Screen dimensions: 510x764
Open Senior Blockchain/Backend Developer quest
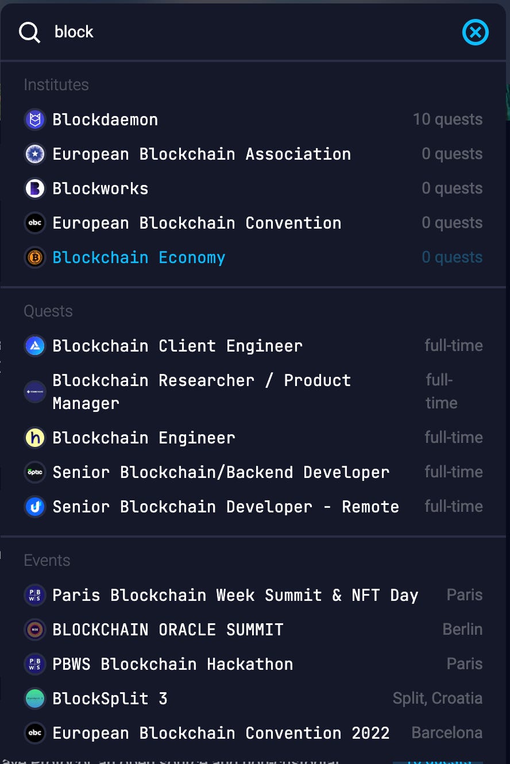tap(253, 472)
